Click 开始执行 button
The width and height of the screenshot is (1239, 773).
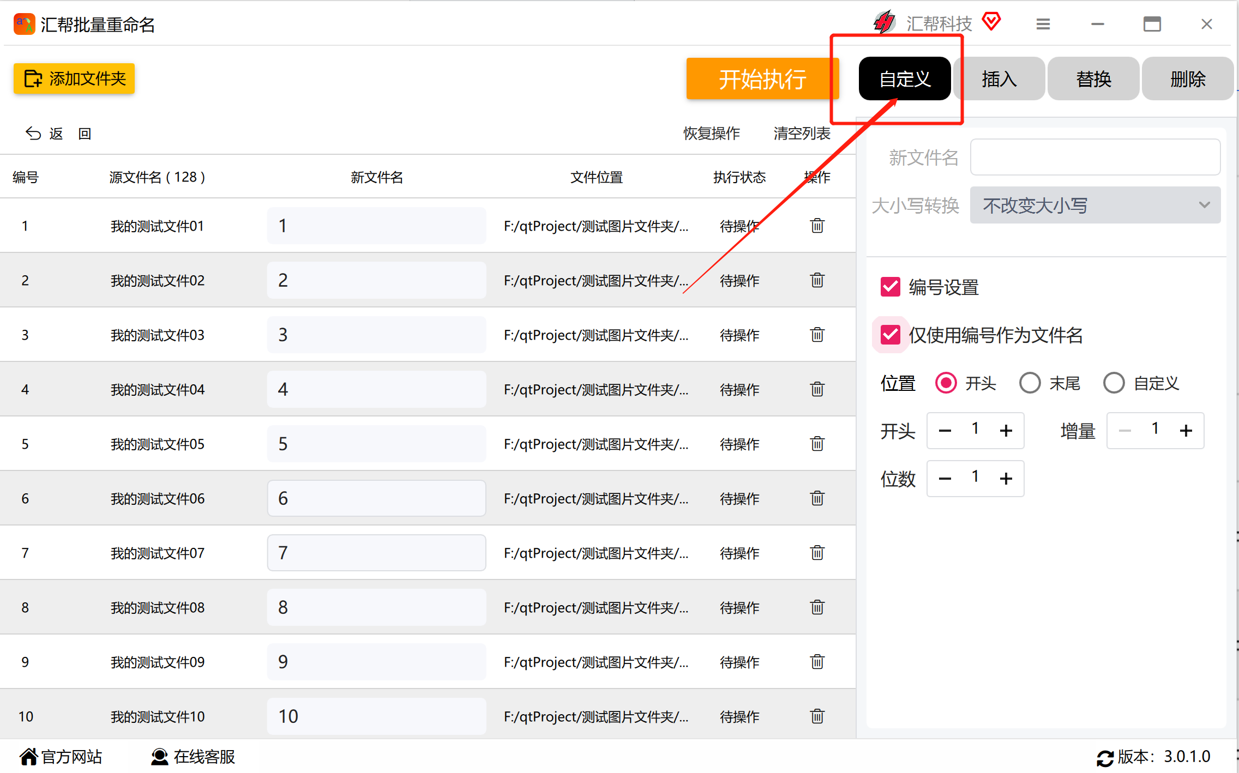(x=762, y=79)
